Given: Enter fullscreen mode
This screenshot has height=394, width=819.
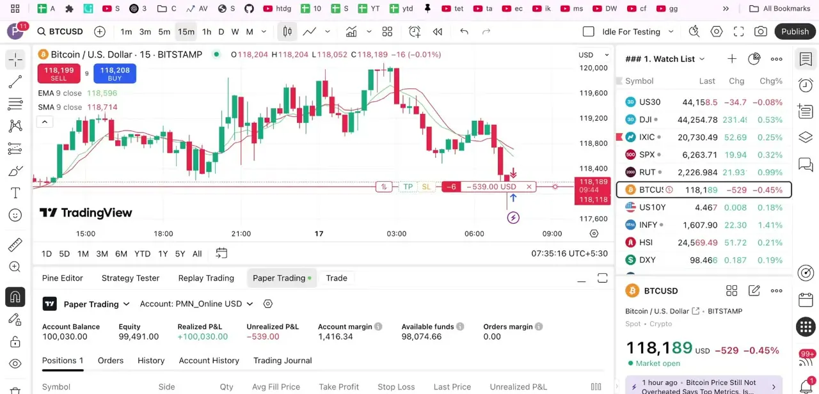Looking at the screenshot, I should coord(738,31).
